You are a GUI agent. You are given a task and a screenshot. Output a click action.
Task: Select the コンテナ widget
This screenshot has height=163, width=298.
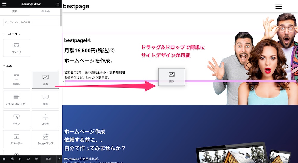click(16, 48)
